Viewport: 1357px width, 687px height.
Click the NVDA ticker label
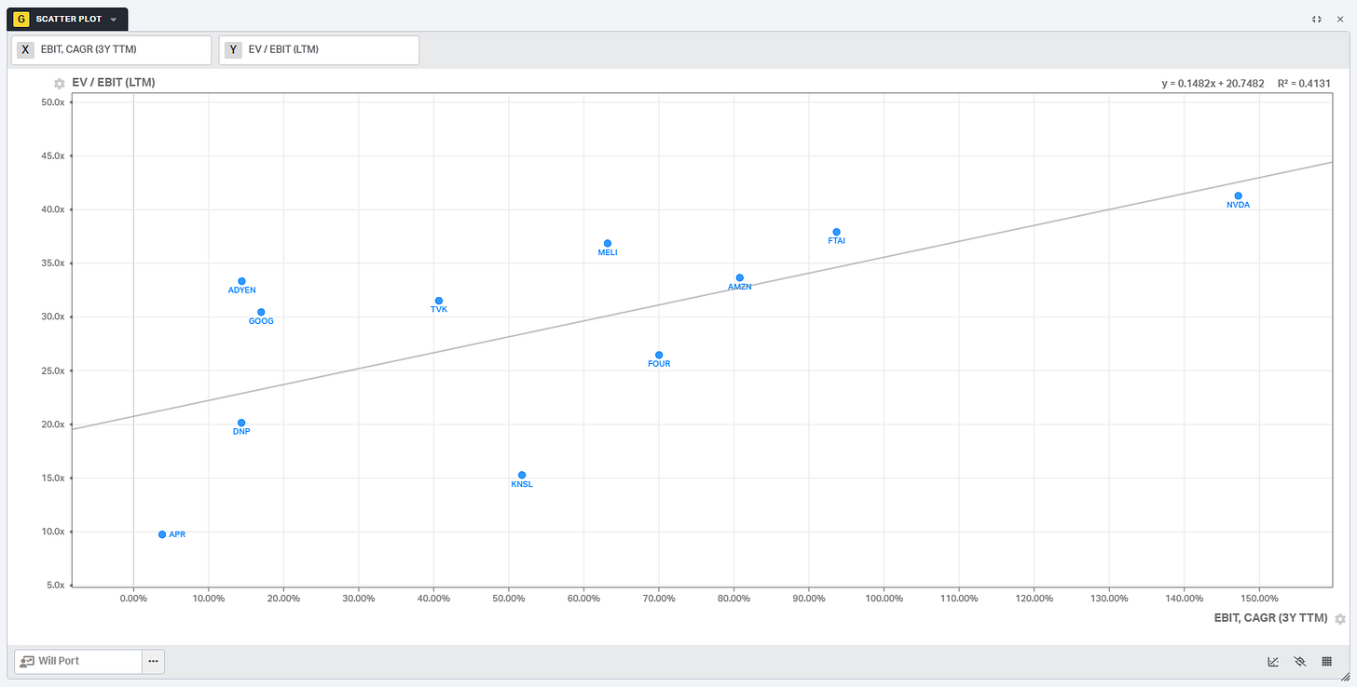pyautogui.click(x=1238, y=205)
